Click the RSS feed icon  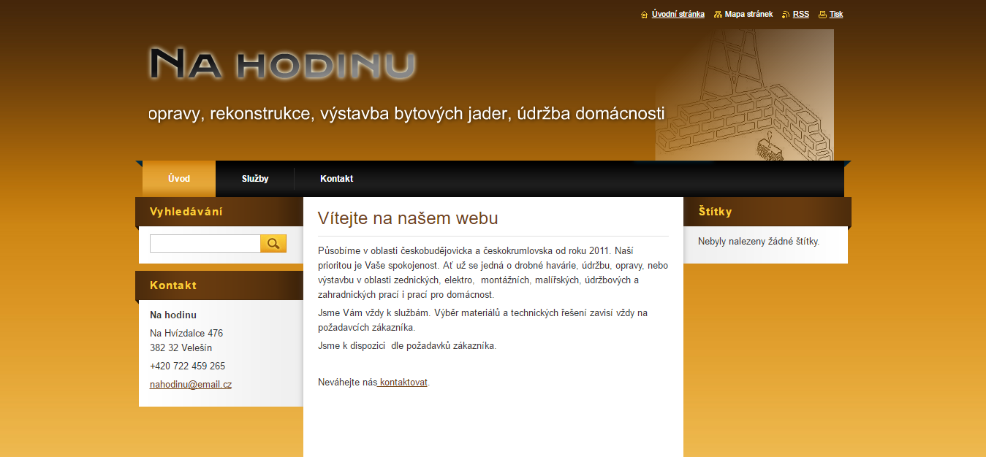coord(786,15)
